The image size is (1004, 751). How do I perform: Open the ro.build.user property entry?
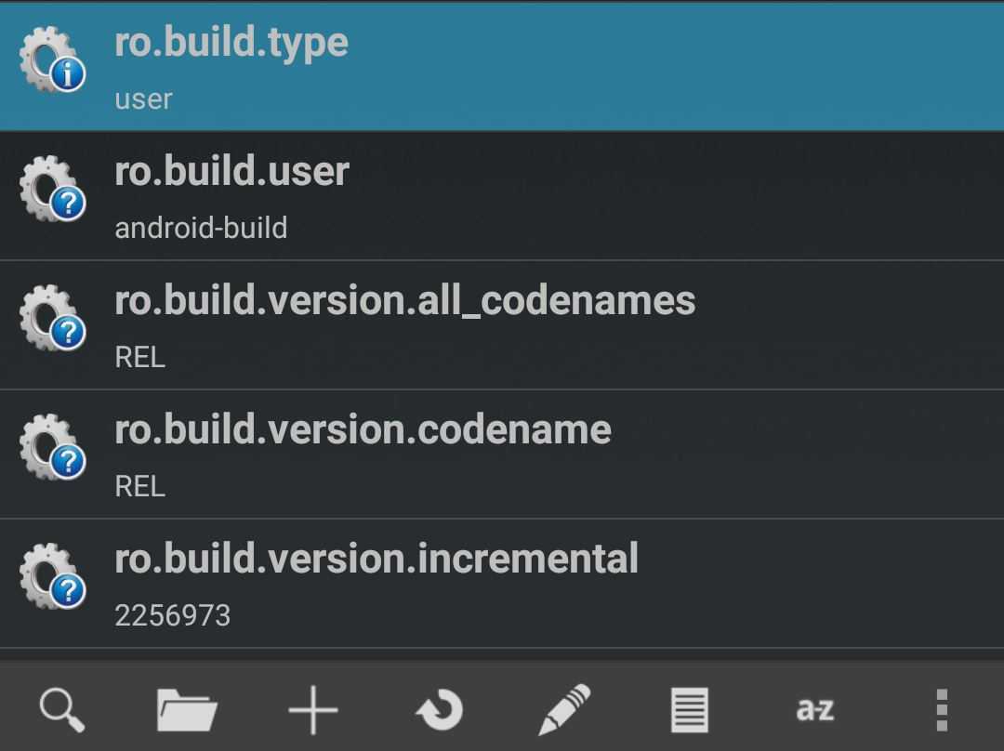pyautogui.click(x=231, y=172)
